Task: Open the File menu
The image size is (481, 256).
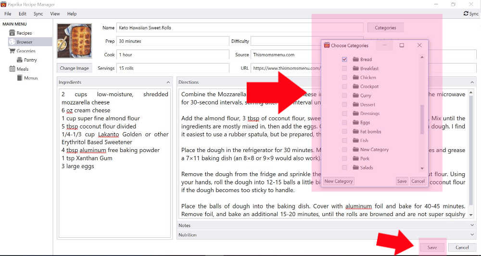Action: 8,14
